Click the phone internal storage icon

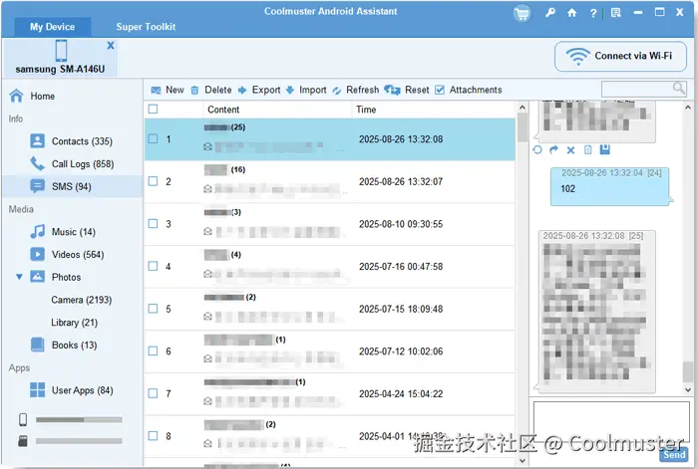(23, 419)
